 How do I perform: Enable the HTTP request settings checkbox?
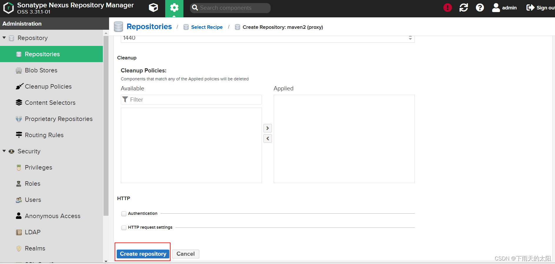point(124,228)
